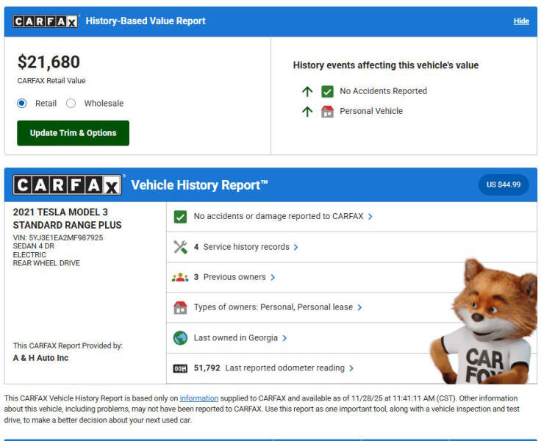Open Types of owners: Personal, Personal lease
541x441 pixels.
pyautogui.click(x=278, y=307)
